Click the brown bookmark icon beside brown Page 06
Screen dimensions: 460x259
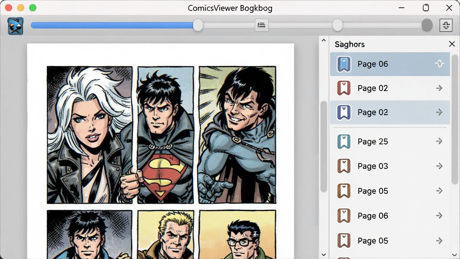(344, 216)
